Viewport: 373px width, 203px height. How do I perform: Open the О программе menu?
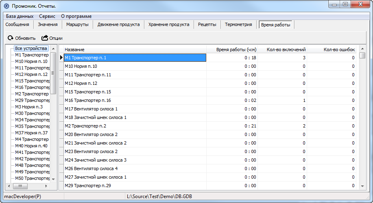(76, 16)
